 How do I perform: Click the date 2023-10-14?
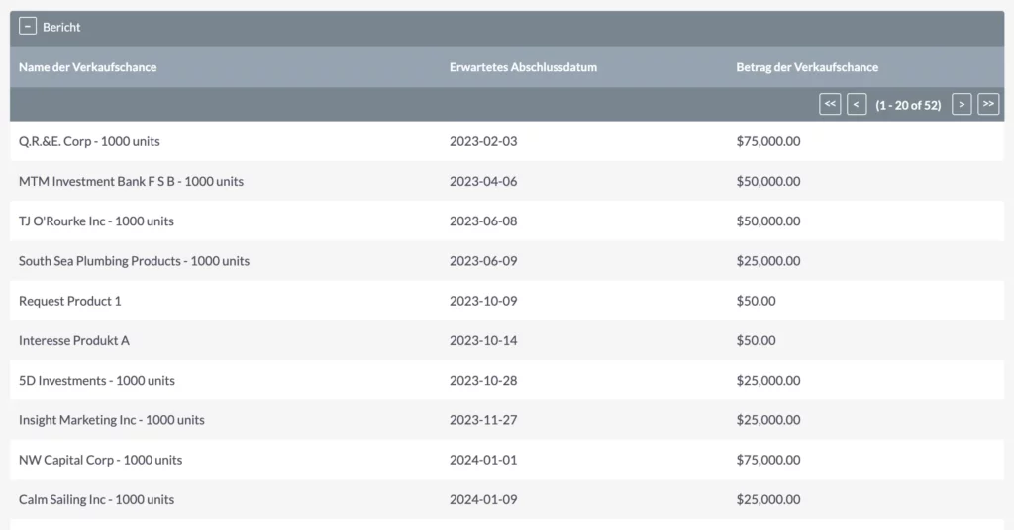point(483,340)
